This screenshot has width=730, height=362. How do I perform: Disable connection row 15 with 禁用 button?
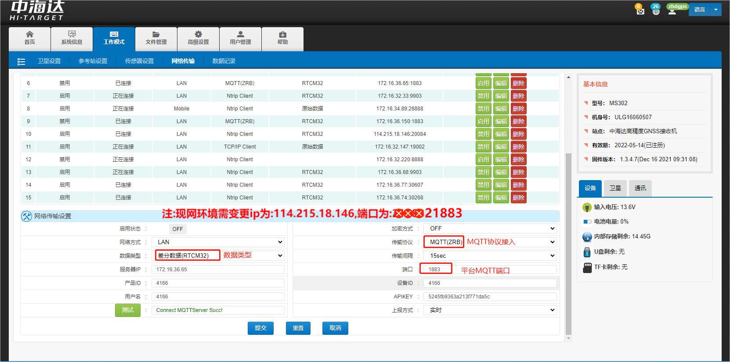(483, 198)
